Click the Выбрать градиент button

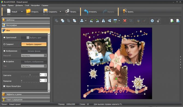click(x=34, y=44)
